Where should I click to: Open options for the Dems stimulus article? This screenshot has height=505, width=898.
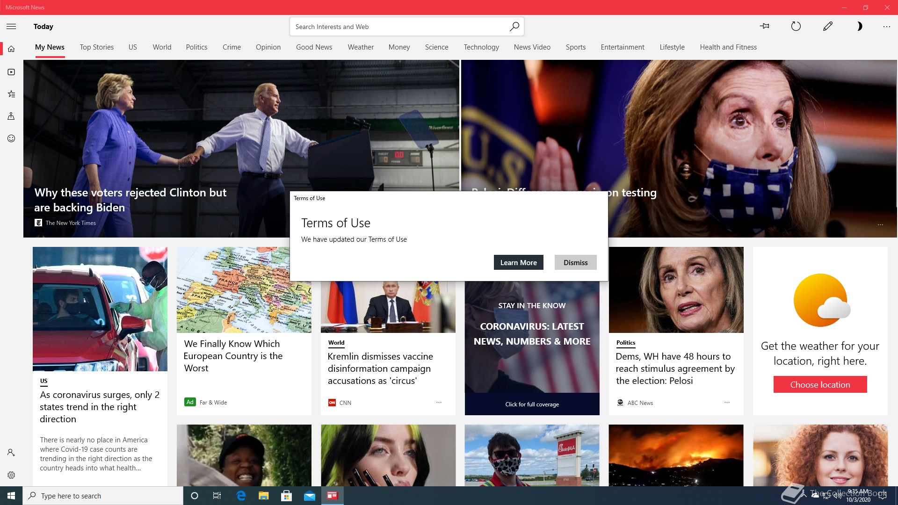tap(727, 402)
